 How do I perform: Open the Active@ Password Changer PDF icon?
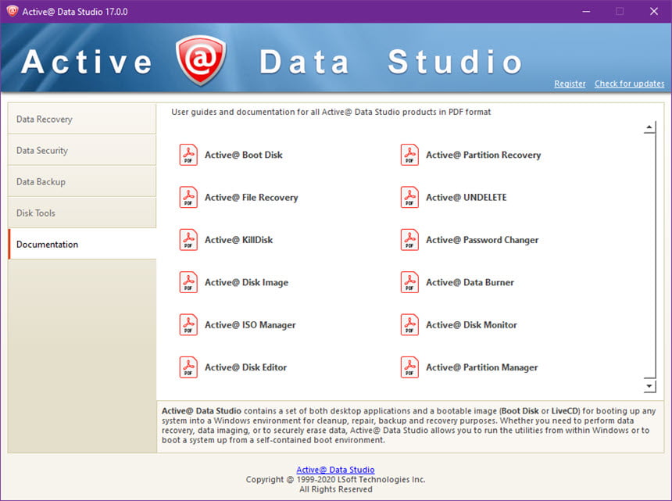point(409,240)
